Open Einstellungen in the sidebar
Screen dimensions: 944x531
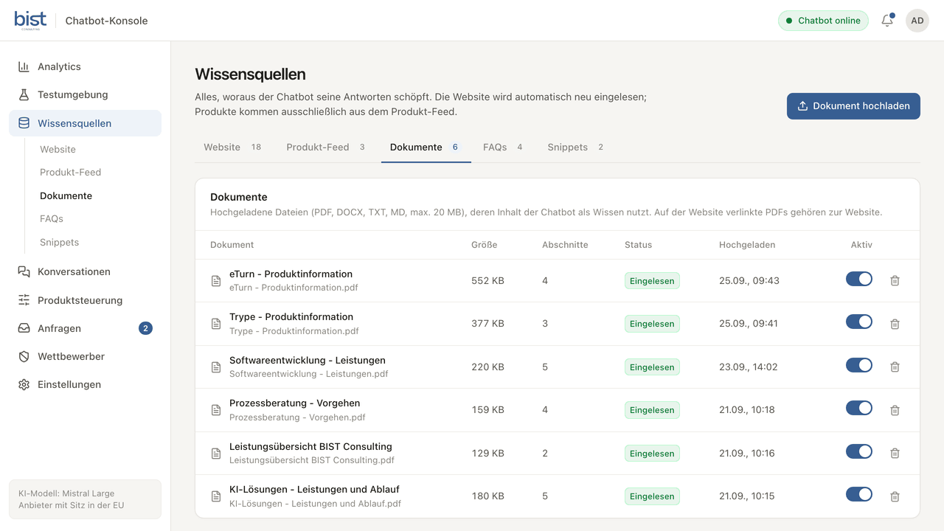point(85,384)
